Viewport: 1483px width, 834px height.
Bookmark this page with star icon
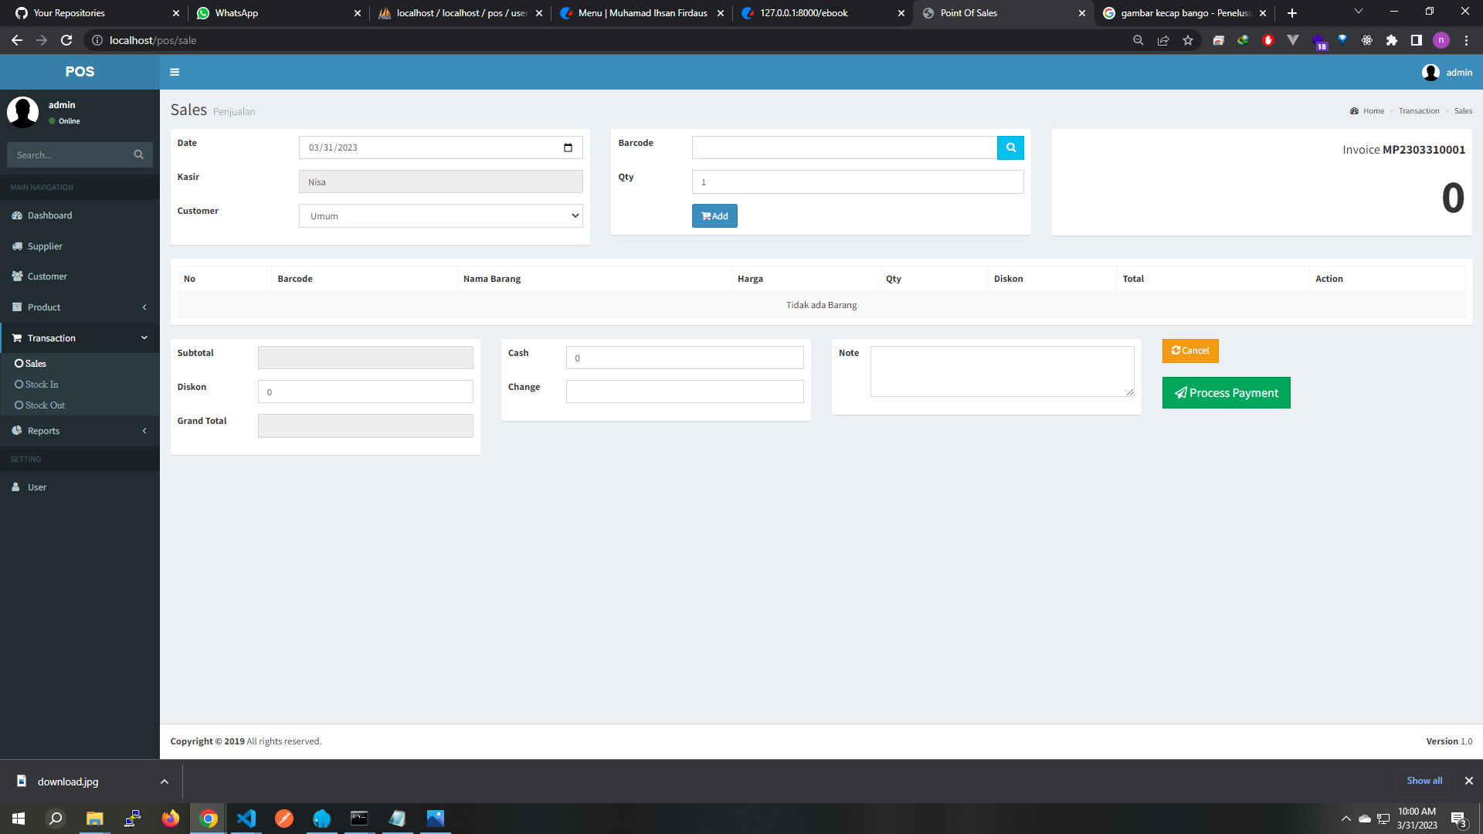1188,40
